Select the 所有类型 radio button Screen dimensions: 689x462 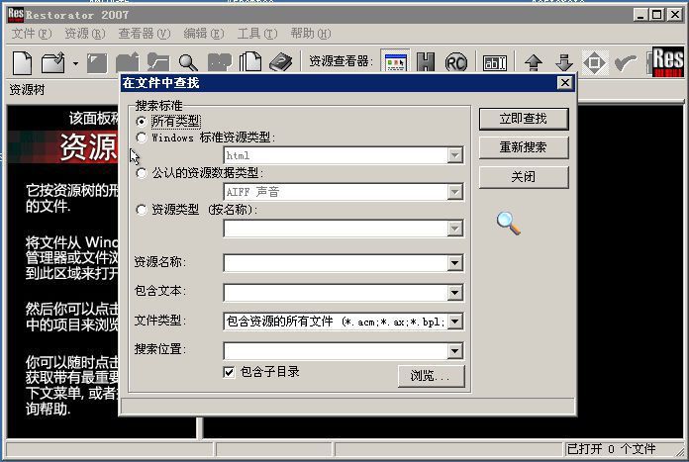click(x=142, y=121)
